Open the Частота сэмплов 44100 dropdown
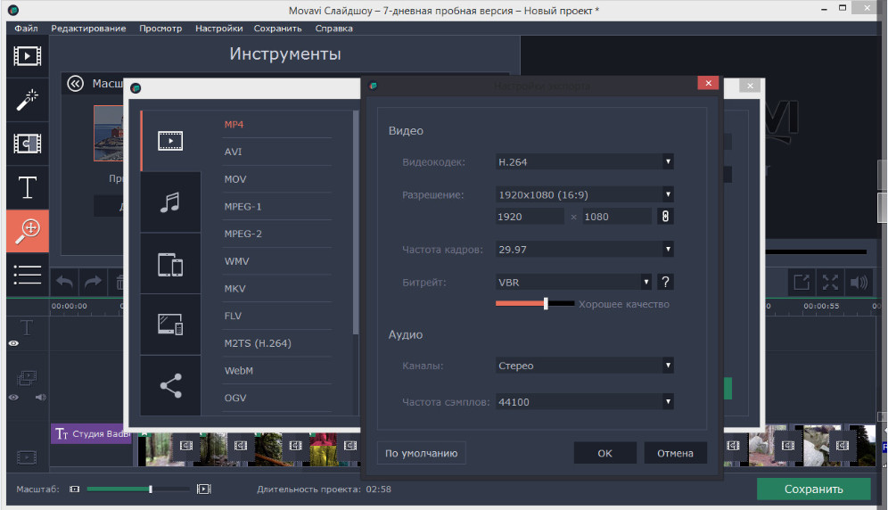The image size is (888, 510). (585, 402)
